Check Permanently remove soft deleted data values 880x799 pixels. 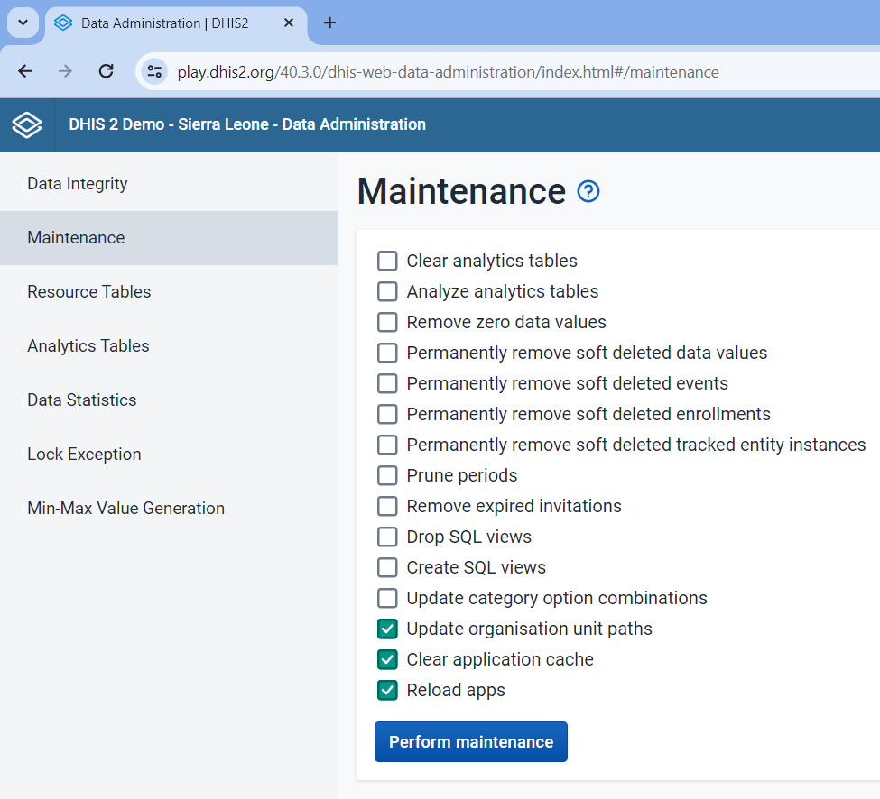click(387, 353)
